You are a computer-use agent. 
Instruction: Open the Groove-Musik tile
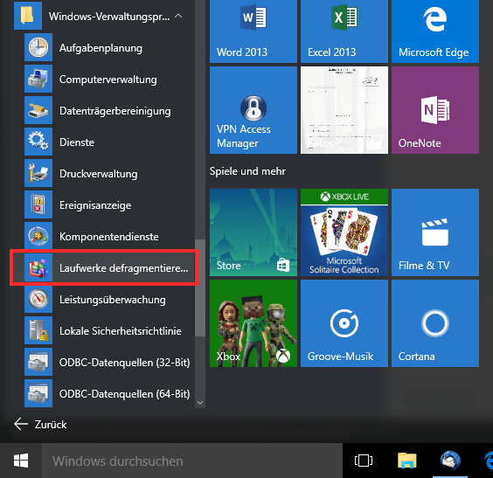[x=344, y=323]
